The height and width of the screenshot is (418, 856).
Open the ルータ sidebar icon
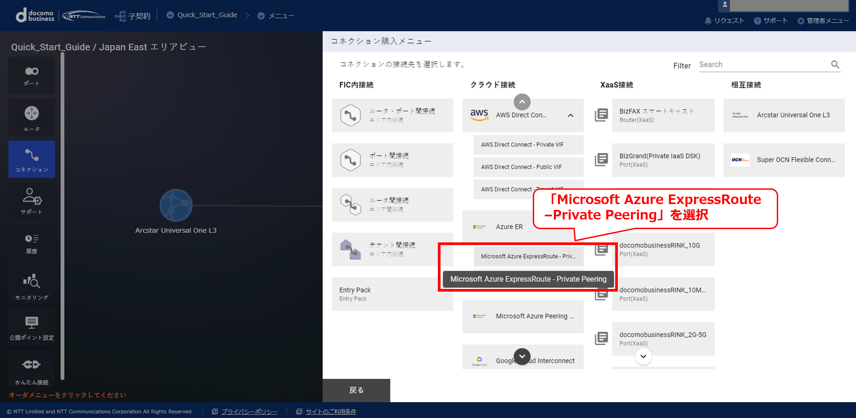31,117
